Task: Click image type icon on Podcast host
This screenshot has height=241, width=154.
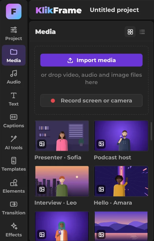Action: (101, 144)
